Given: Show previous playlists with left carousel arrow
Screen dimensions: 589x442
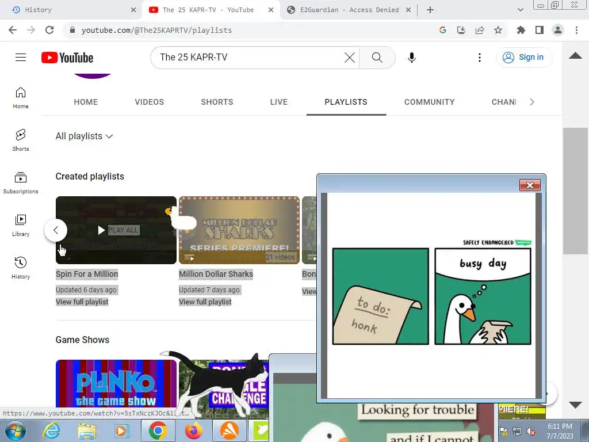Looking at the screenshot, I should [x=56, y=230].
